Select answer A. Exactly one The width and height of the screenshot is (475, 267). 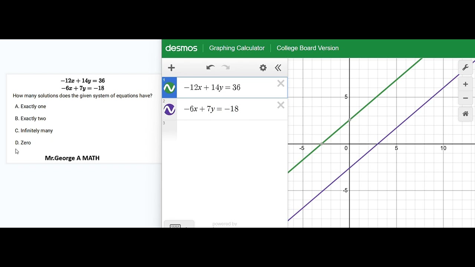pos(30,106)
